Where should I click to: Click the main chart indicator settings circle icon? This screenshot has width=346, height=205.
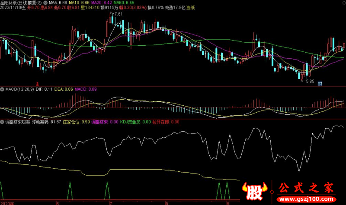tap(46, 3)
